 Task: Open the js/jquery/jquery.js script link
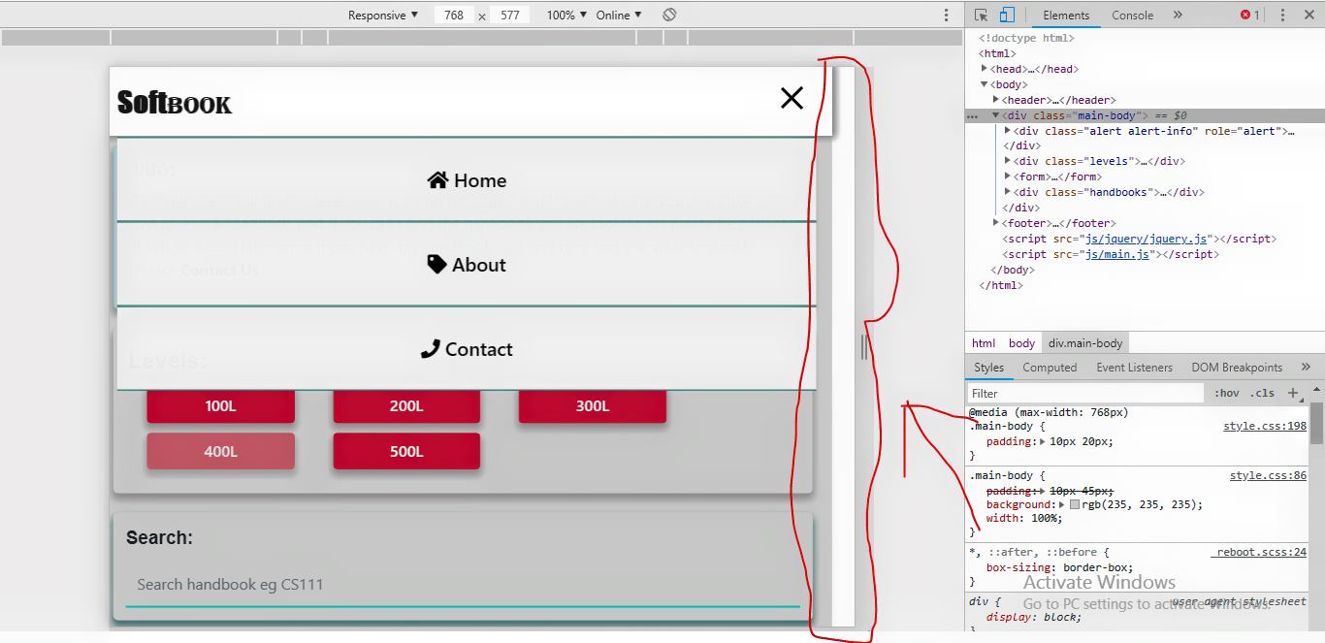(x=1146, y=239)
